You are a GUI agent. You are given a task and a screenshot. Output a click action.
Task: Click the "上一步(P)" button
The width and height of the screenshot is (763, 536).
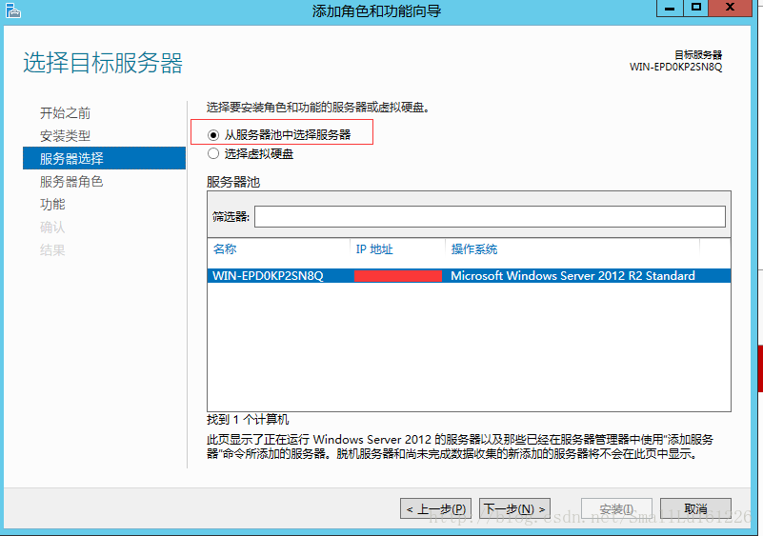[x=436, y=508]
